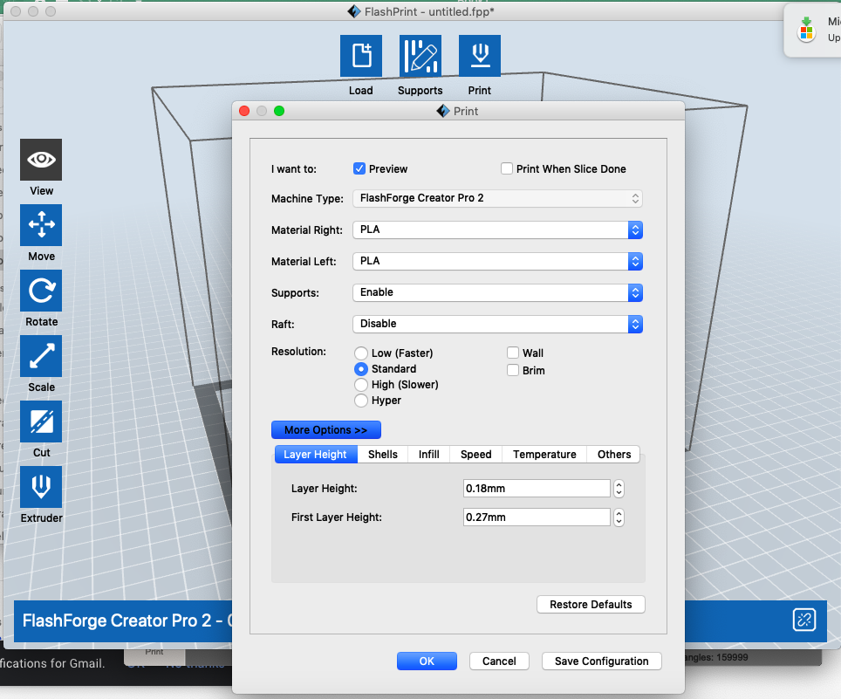Click the green zoom button of Print dialog

coord(279,111)
